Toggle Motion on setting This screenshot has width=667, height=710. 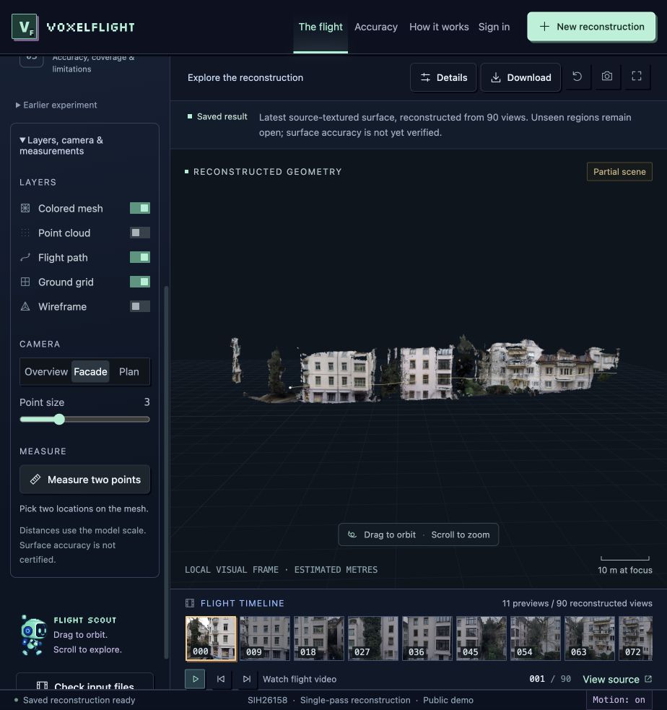(619, 700)
